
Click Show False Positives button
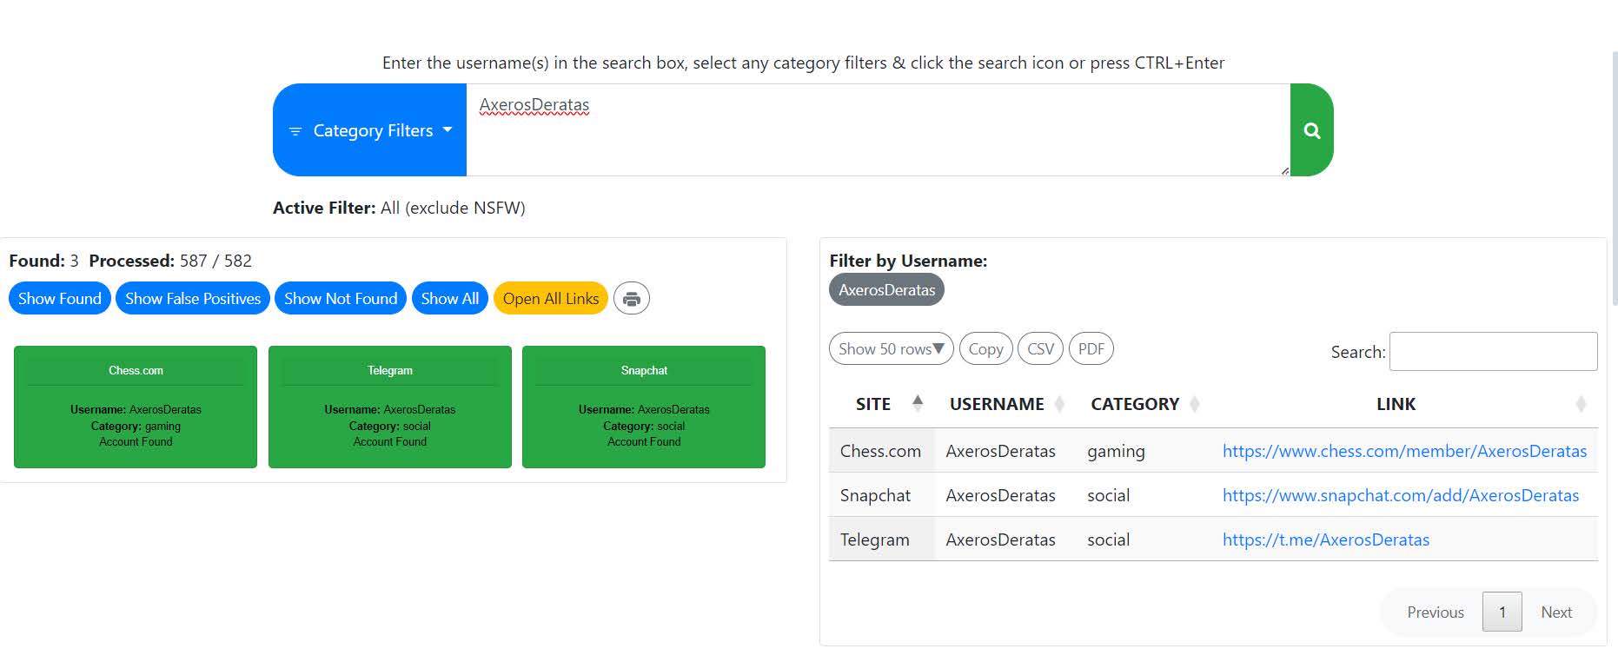click(x=193, y=299)
